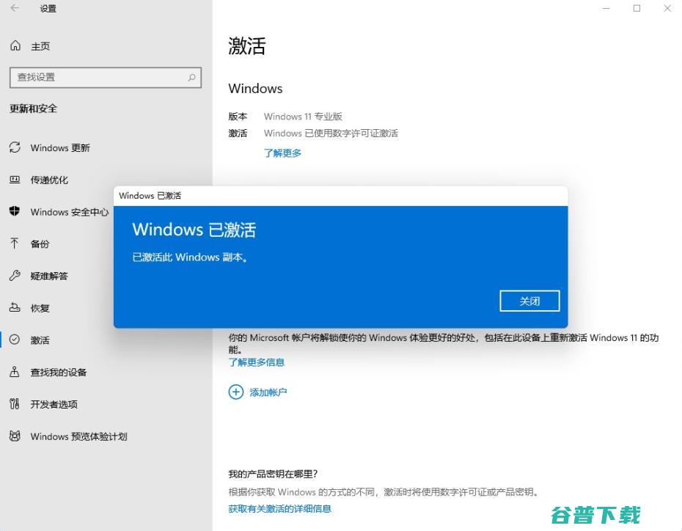
Task: Click the 备份 icon in the sidebar
Action: point(13,243)
